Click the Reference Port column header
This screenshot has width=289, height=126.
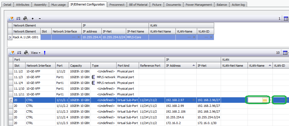(152, 66)
